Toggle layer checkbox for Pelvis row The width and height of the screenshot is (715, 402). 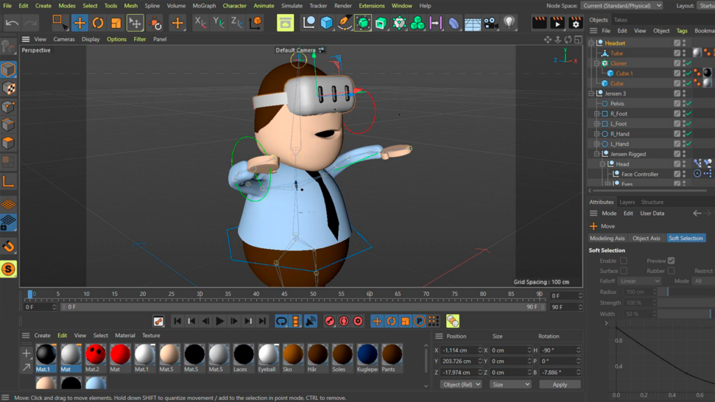pos(677,103)
